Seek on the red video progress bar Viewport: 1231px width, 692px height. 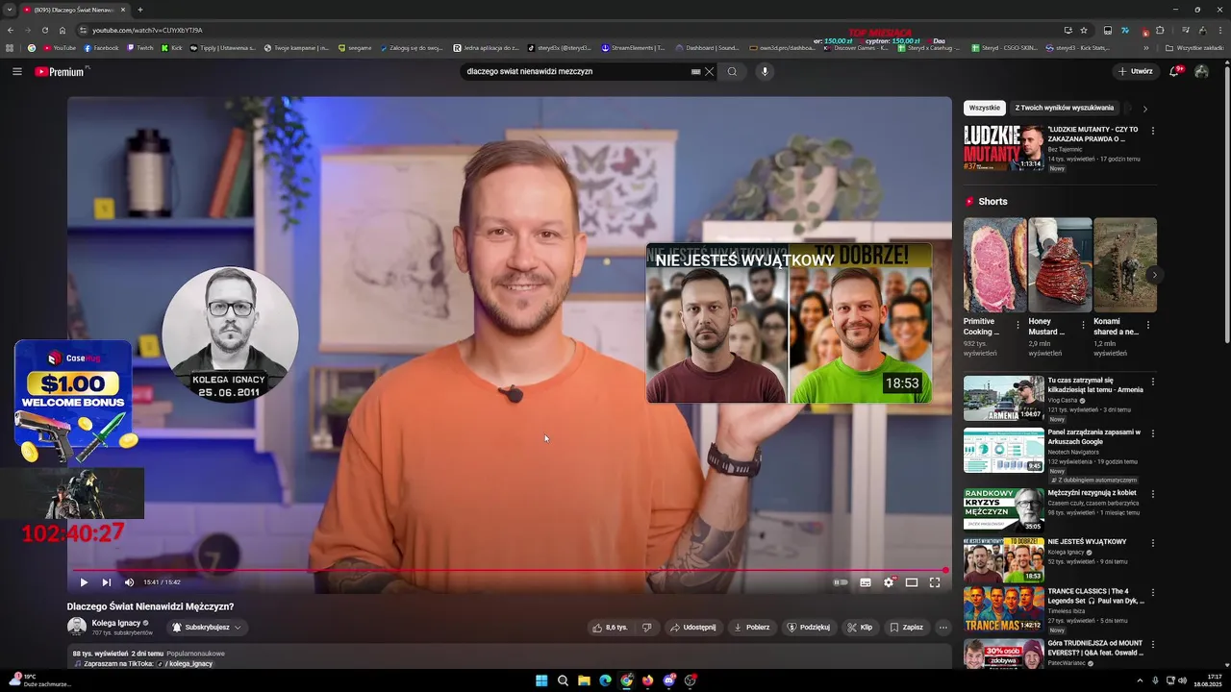510,570
